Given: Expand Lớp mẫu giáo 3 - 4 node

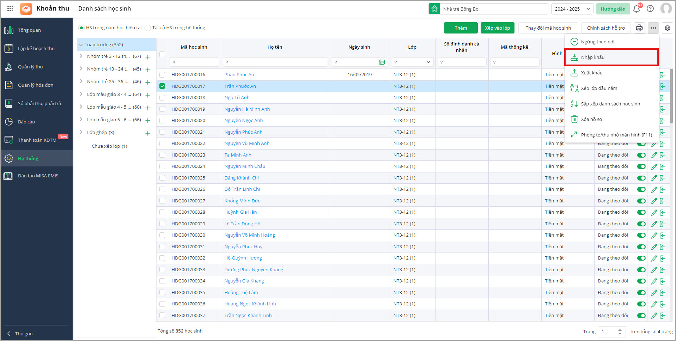Looking at the screenshot, I should tap(81, 94).
